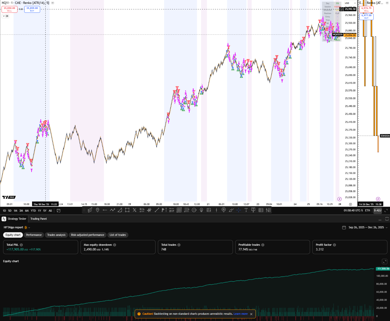The width and height of the screenshot is (390, 321).
Task: Open the add-image tool on the chart
Action: (209, 210)
